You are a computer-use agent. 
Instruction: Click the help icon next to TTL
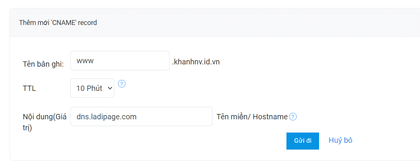click(x=121, y=84)
